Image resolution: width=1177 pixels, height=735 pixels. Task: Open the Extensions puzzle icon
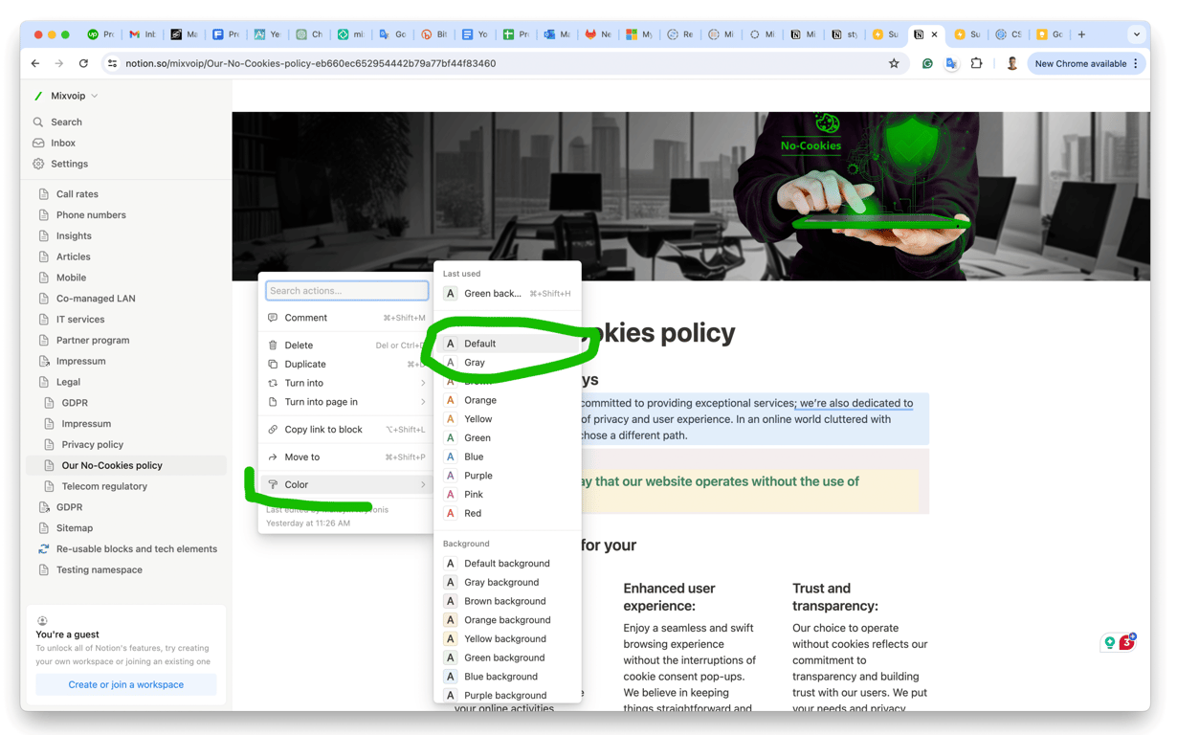(x=976, y=63)
